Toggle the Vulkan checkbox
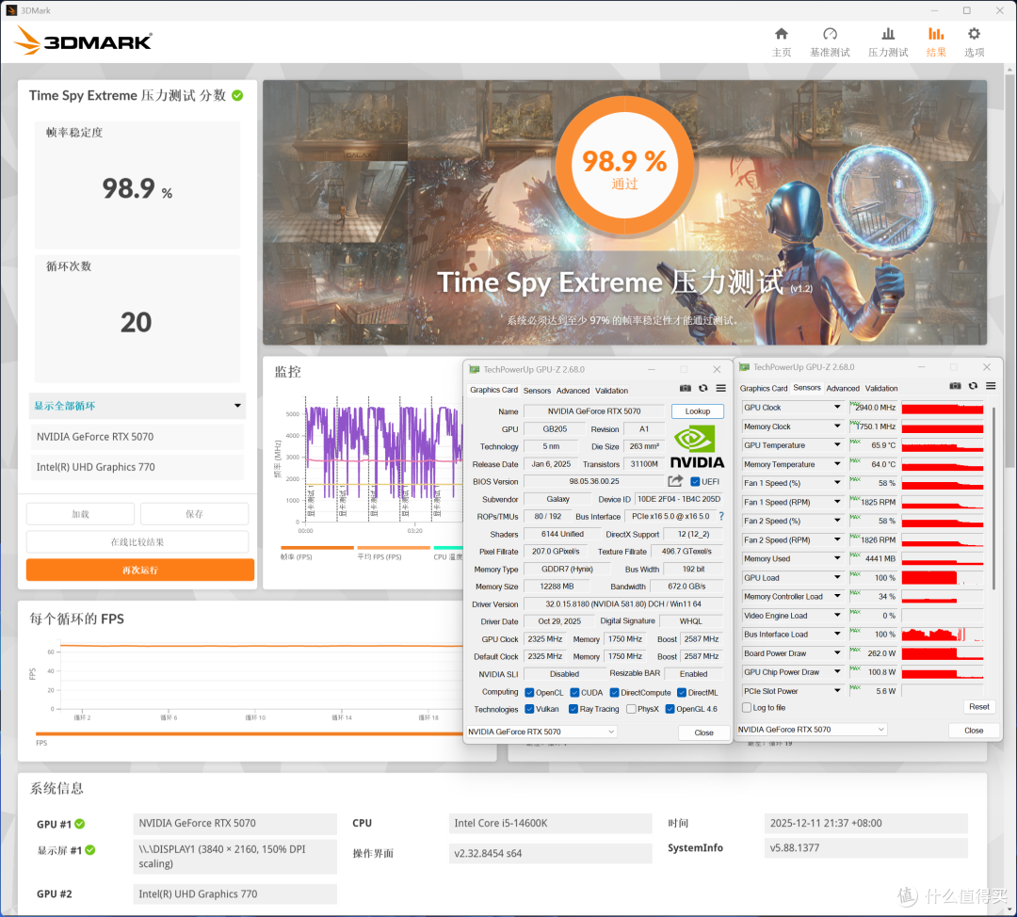The image size is (1017, 917). [x=529, y=709]
